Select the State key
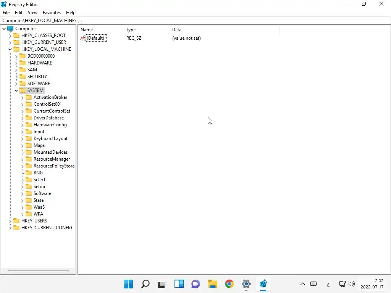Screen dimensions: 391x293 point(39,200)
